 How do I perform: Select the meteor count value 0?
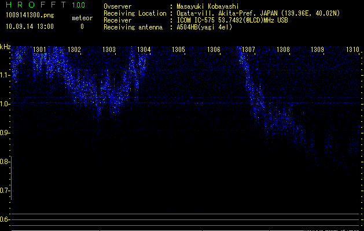82,27
